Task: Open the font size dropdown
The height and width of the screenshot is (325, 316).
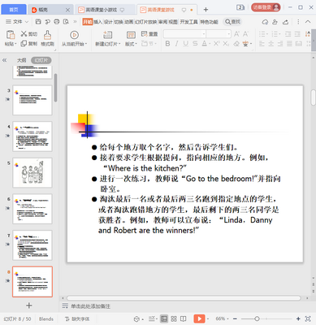Action: [x=229, y=34]
